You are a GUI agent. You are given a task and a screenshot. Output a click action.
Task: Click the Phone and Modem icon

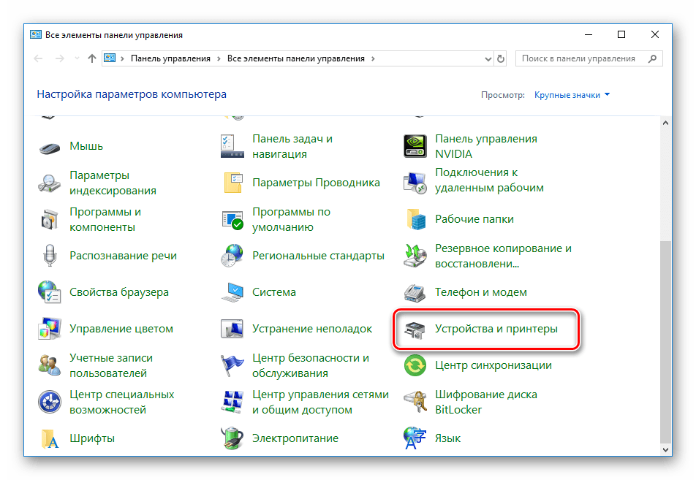(x=415, y=292)
